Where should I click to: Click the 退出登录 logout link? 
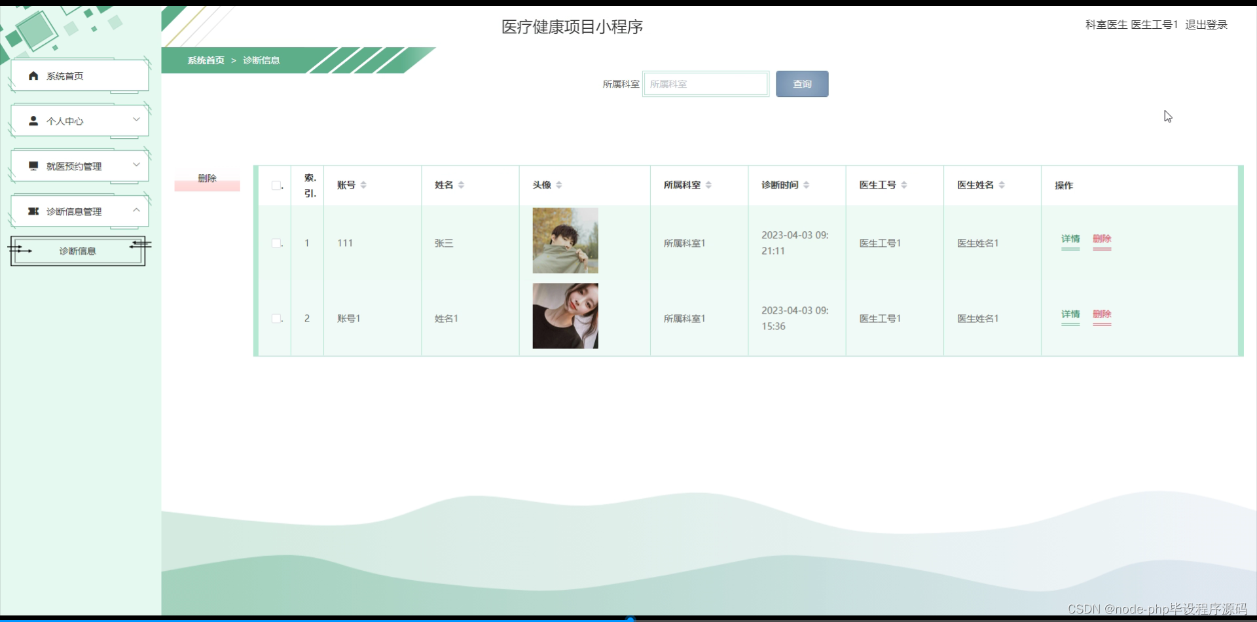(x=1207, y=25)
